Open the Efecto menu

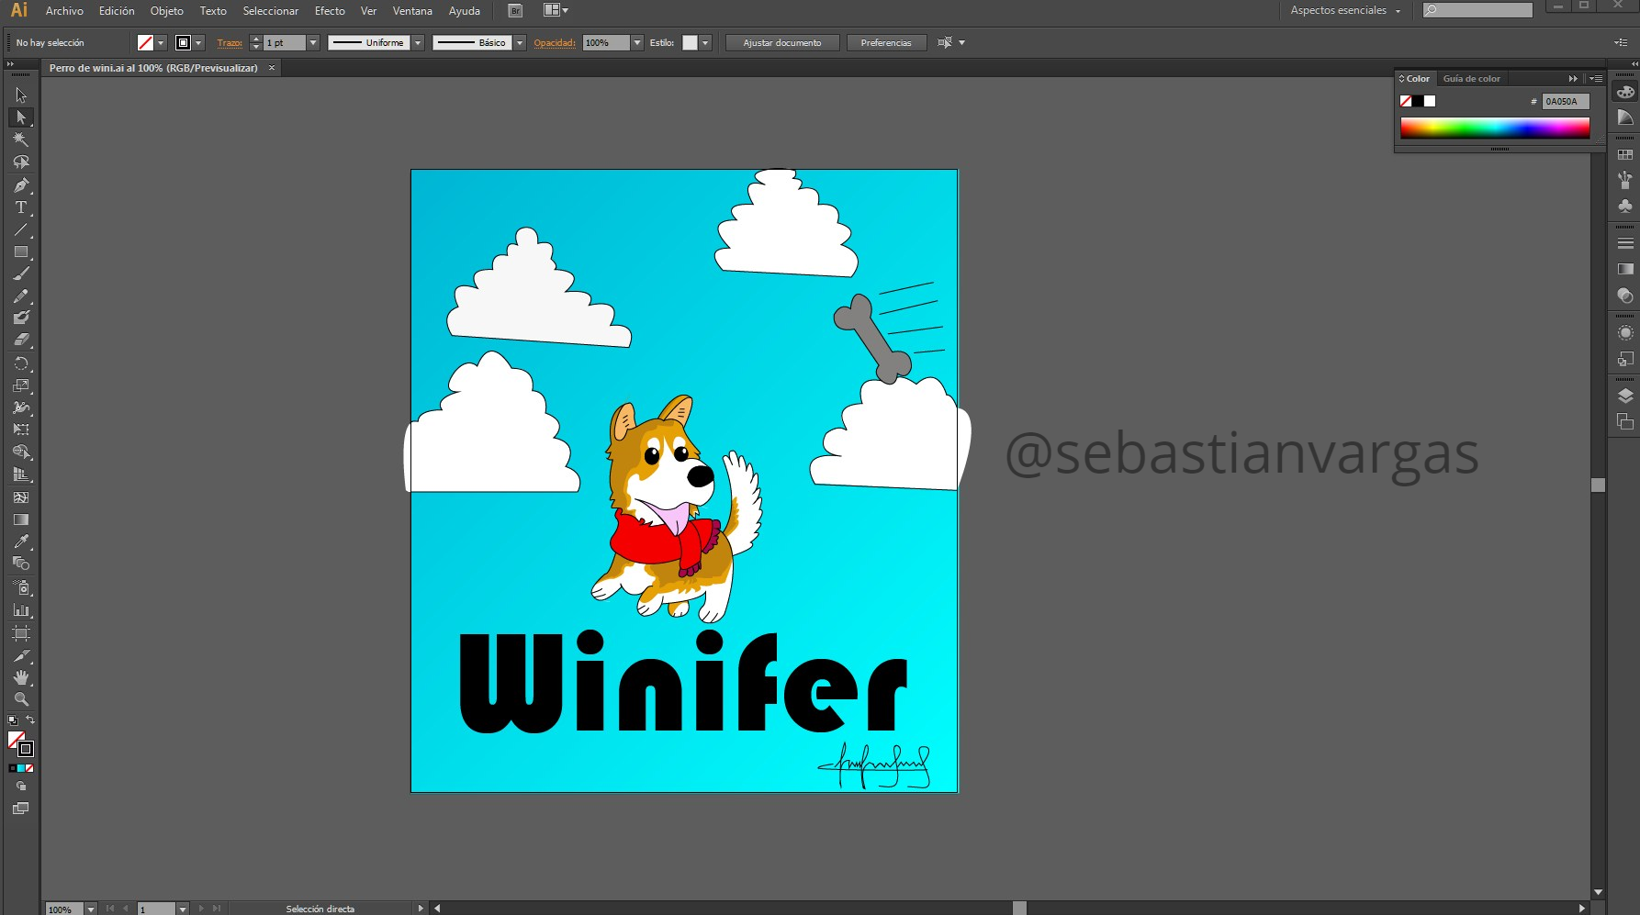[330, 11]
